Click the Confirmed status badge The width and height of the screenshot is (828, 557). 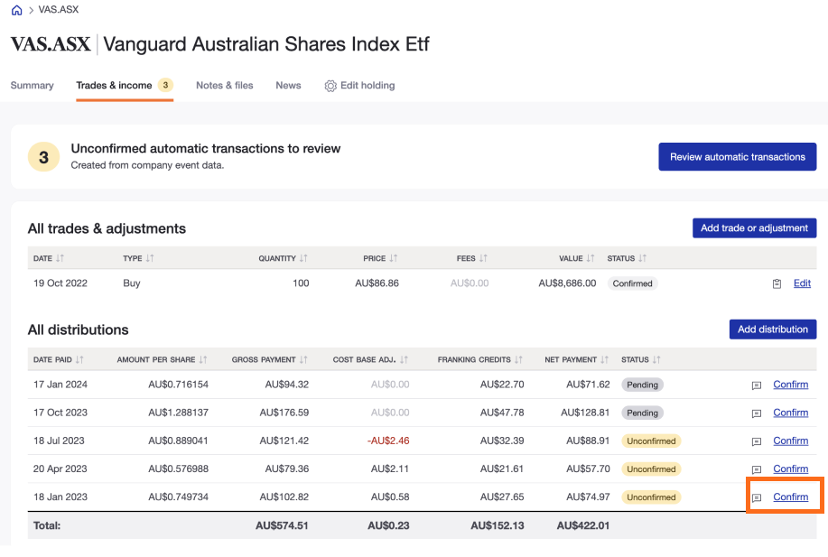tap(632, 283)
